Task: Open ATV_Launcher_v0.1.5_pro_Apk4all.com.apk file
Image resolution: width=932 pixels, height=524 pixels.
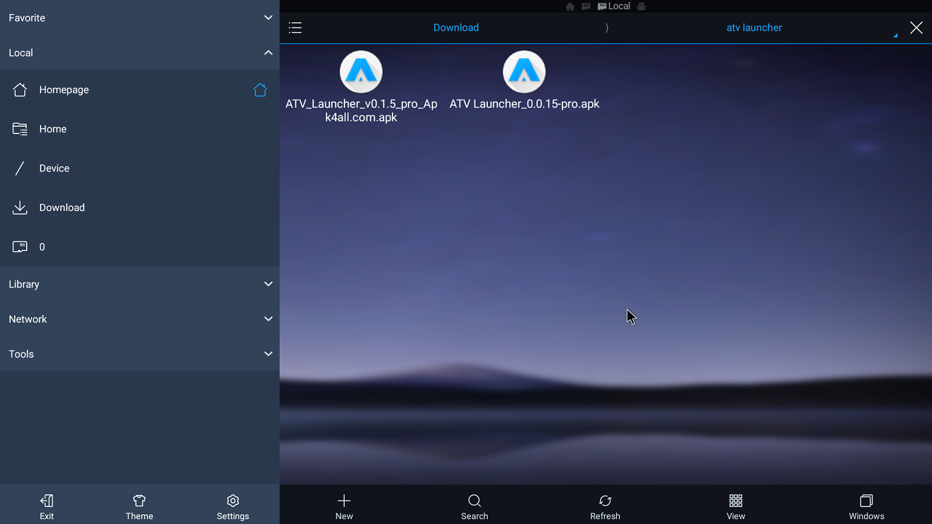Action: click(361, 72)
